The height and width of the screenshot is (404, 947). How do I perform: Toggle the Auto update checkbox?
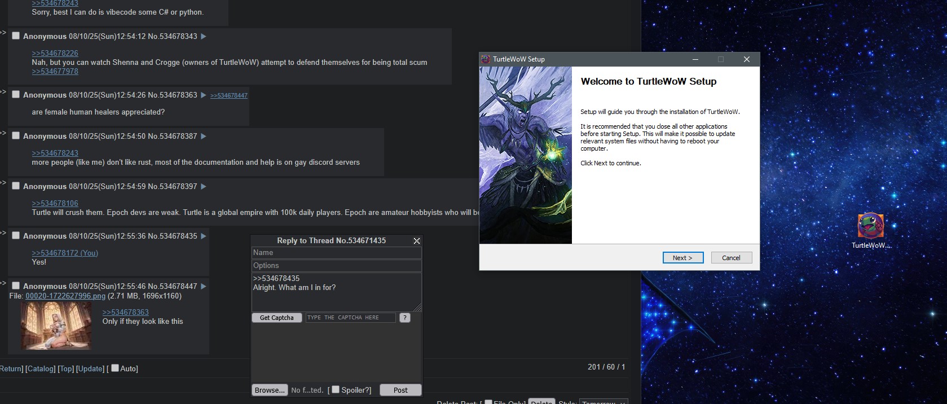pos(115,368)
